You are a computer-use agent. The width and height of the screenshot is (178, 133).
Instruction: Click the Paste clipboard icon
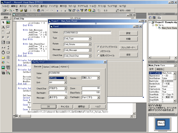(39, 11)
